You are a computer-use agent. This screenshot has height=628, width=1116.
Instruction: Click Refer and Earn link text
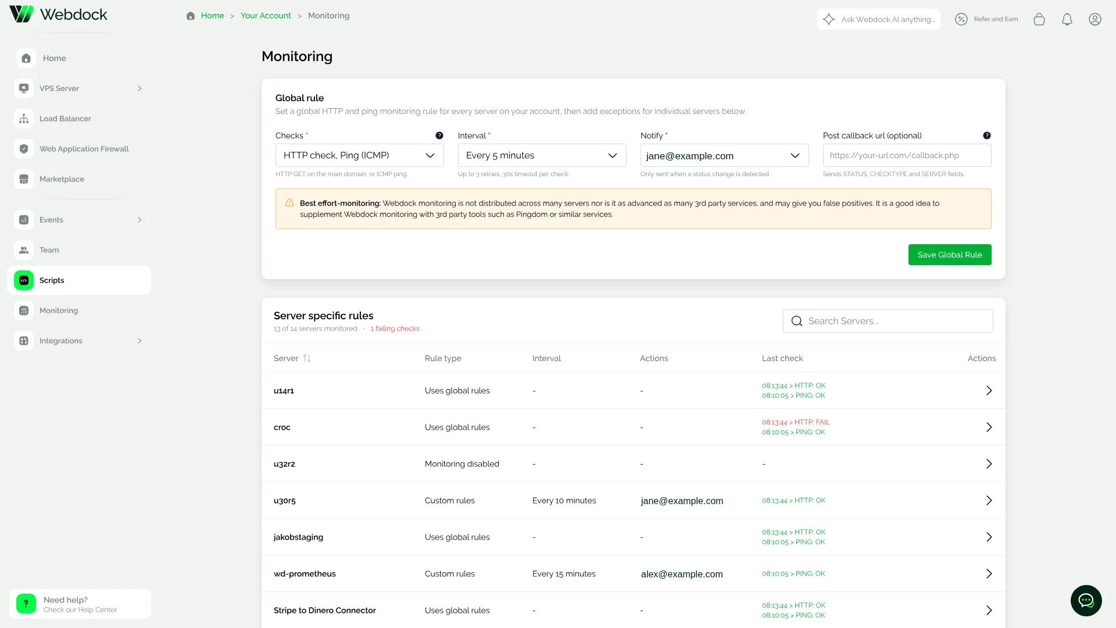[996, 19]
